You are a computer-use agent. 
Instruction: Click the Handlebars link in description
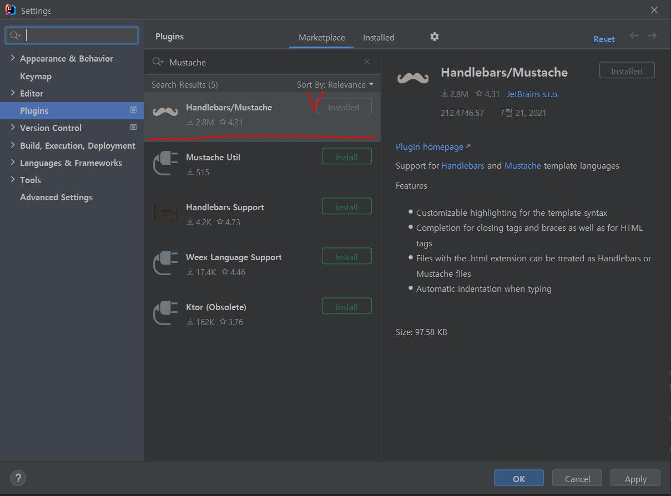[463, 165]
